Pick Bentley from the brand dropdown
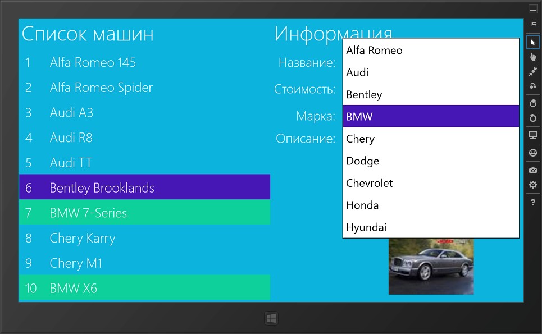The image size is (542, 334). tap(431, 94)
